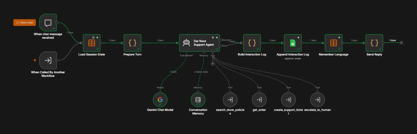This screenshot has width=417, height=134.
Task: Click the Remember Language label
Action: tap(334, 55)
